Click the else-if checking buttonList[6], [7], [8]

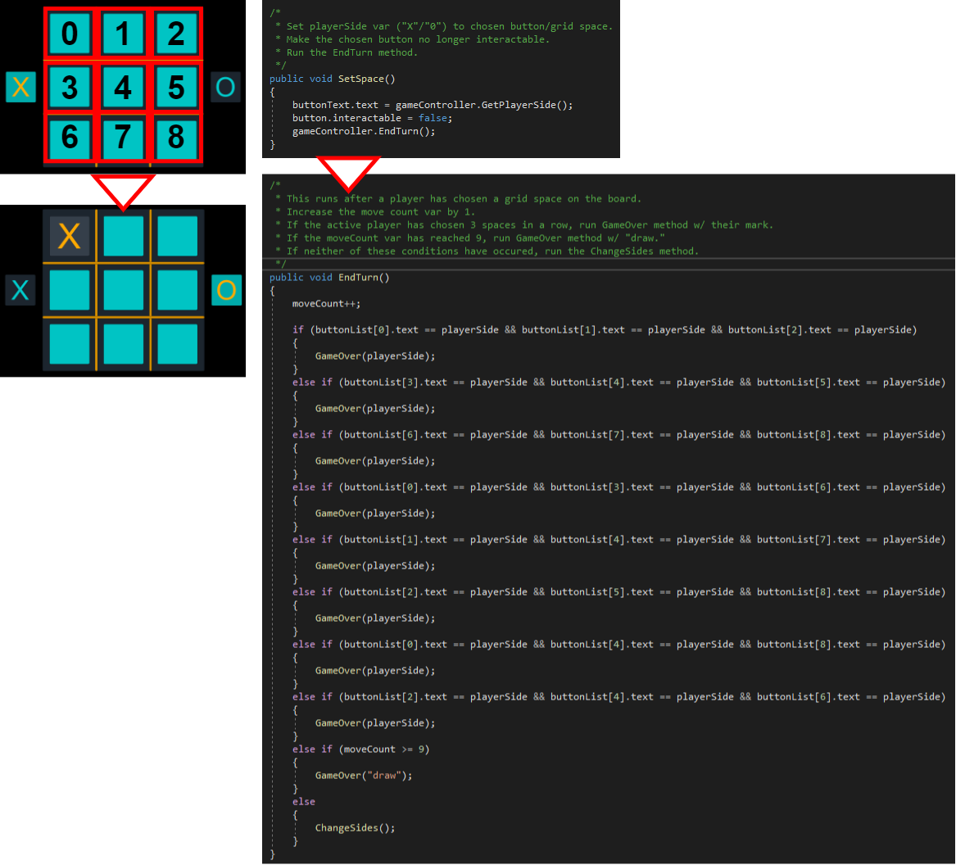tap(618, 435)
